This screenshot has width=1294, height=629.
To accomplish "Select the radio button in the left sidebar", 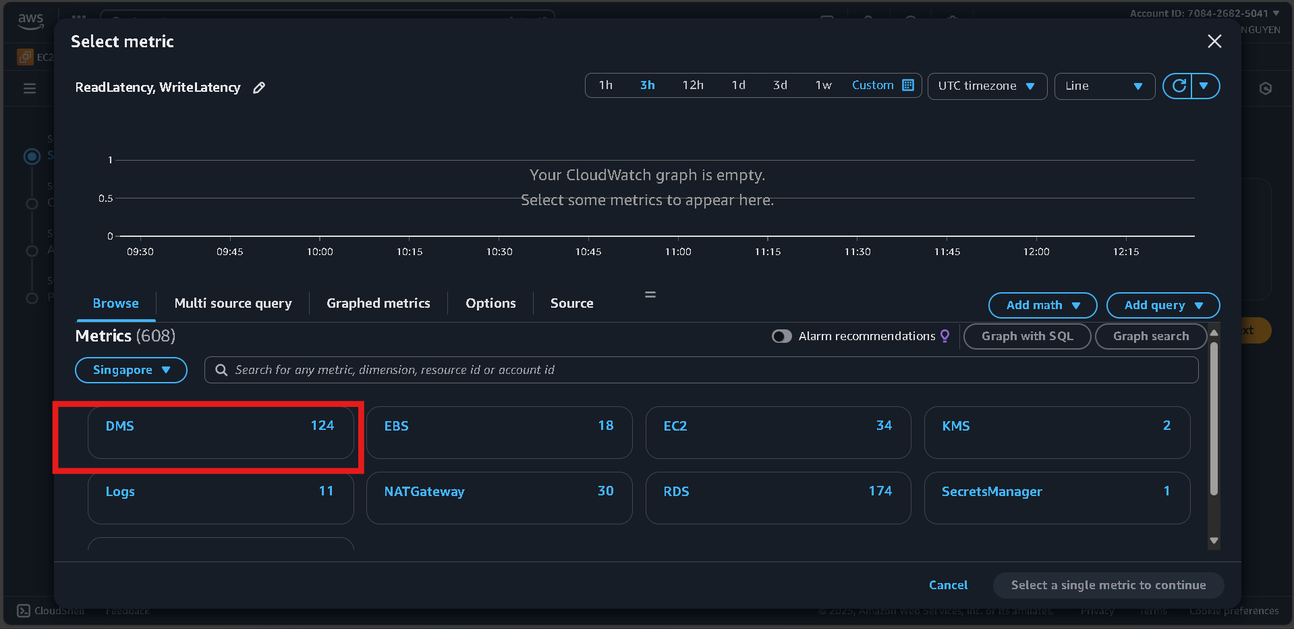I will [32, 157].
